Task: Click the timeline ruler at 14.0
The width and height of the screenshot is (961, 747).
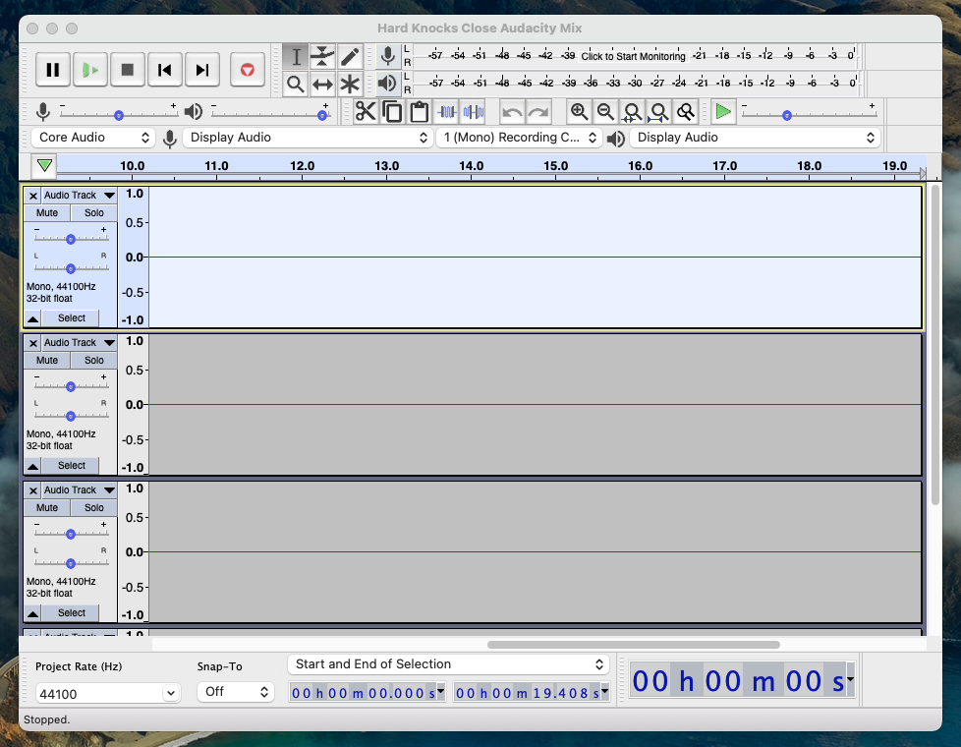Action: pyautogui.click(x=471, y=166)
